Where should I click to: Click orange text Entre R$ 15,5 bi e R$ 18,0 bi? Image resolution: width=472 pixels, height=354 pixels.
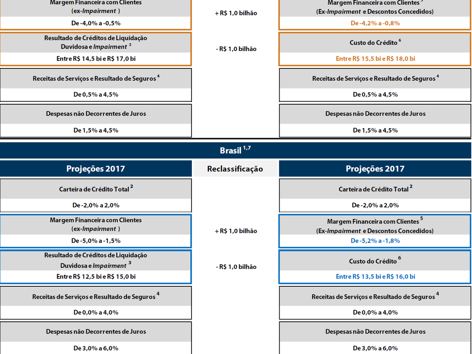[375, 59]
